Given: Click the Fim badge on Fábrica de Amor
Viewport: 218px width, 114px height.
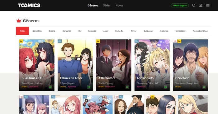Looking at the screenshot, I should [60, 41].
